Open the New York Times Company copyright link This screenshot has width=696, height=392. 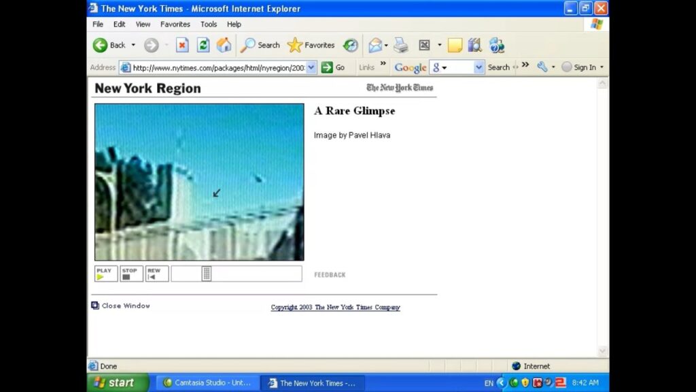coord(335,307)
